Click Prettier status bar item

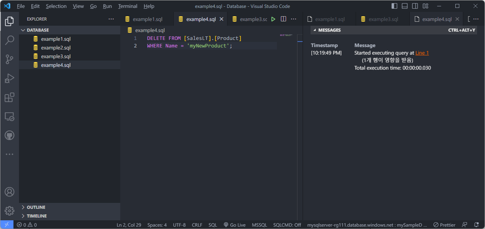(445, 225)
